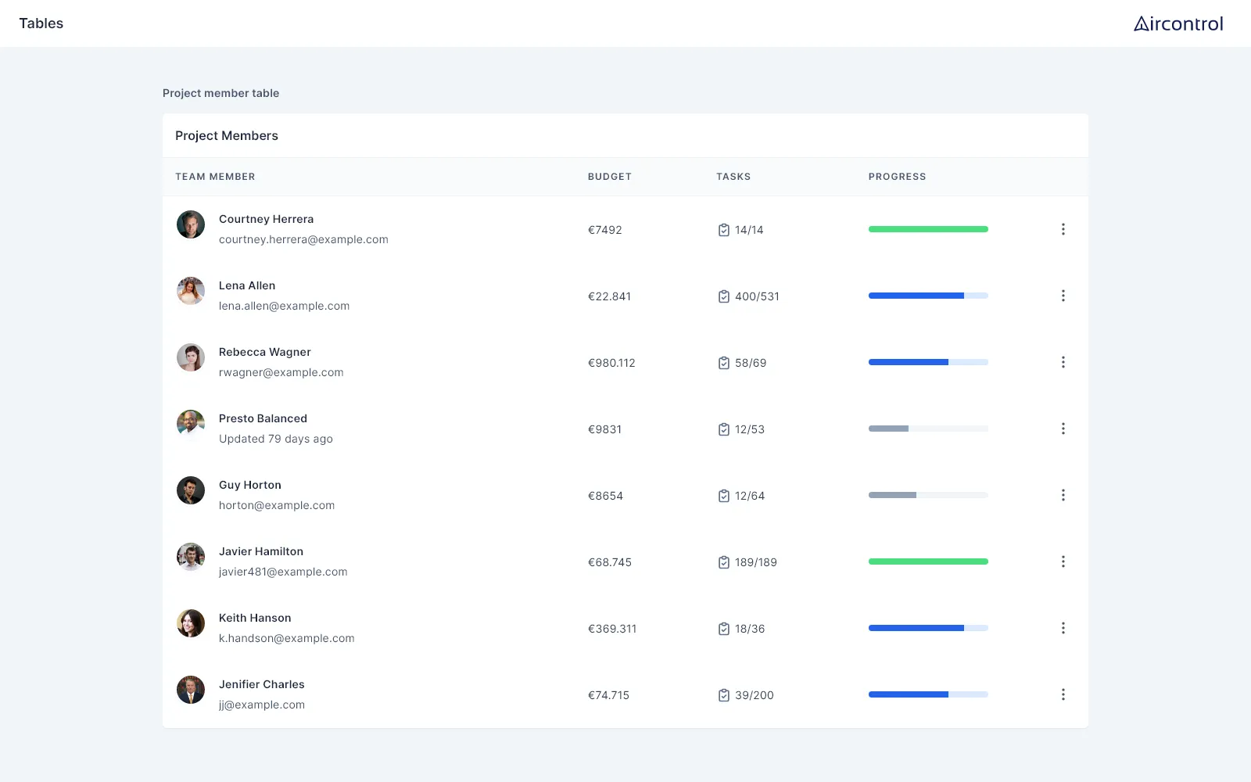Click the Tables page title
1251x782 pixels.
41,23
